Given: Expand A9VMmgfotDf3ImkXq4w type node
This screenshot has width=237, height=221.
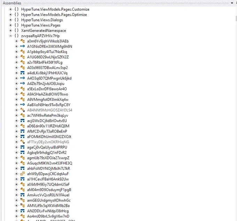Looking at the screenshot, I should (16, 99).
